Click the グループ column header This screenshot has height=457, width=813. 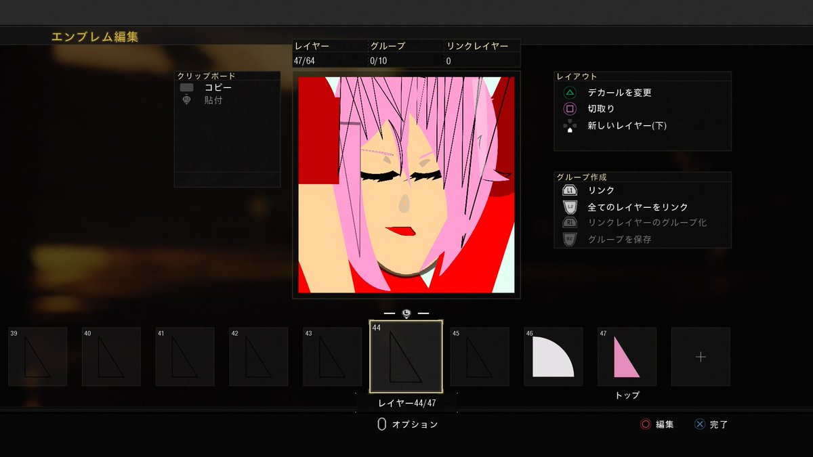tap(388, 46)
